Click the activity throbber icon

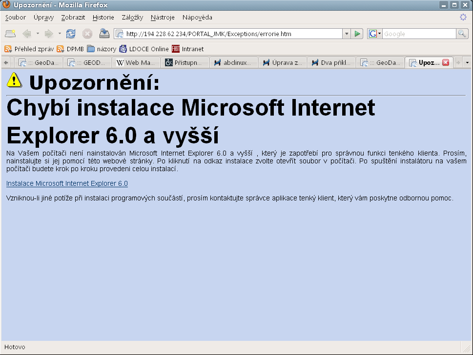(x=463, y=17)
